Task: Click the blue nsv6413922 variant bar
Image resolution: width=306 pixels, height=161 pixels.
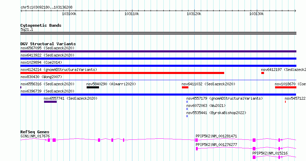Action: click(158, 59)
